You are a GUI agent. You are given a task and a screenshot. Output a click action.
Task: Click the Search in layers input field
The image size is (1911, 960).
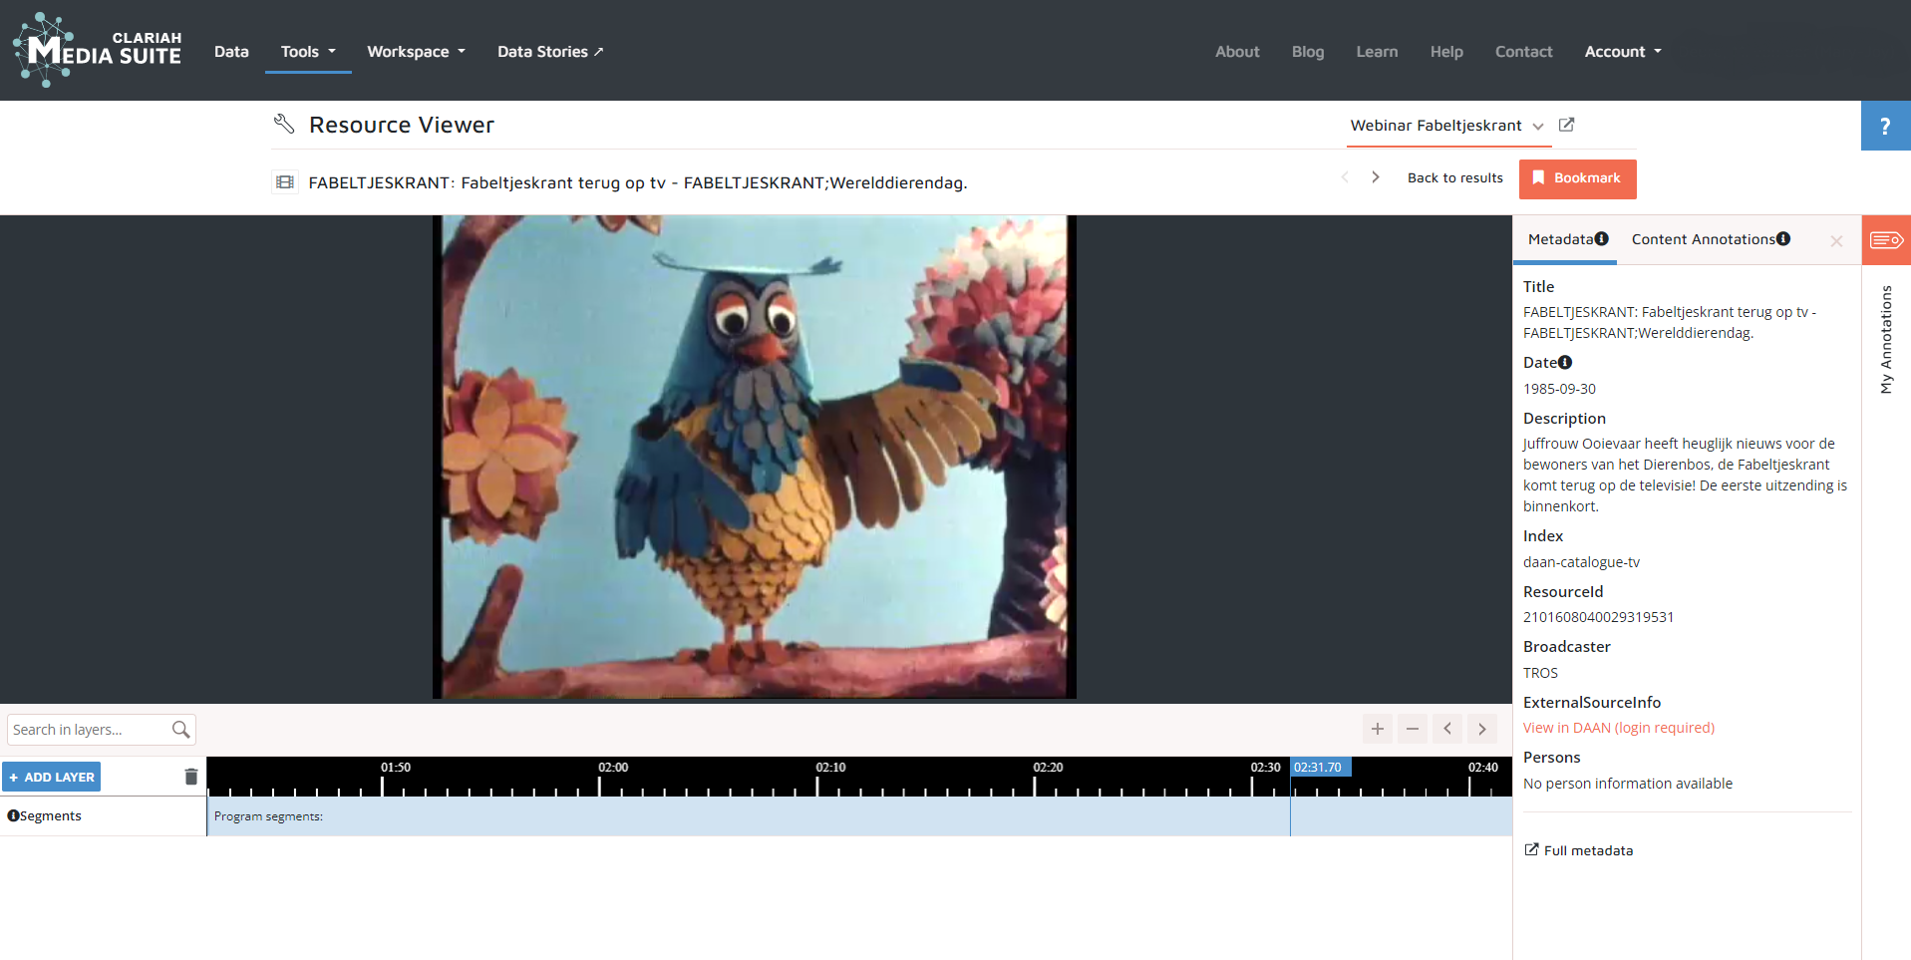click(x=88, y=730)
